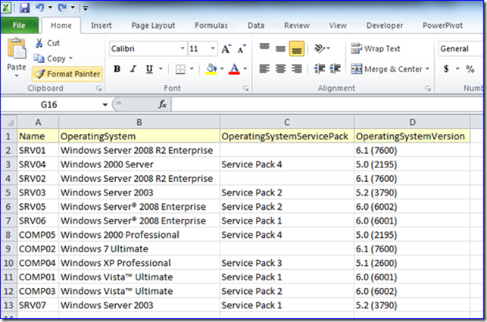This screenshot has width=487, height=322.
Task: Click the Redo arrow icon
Action: pos(62,8)
